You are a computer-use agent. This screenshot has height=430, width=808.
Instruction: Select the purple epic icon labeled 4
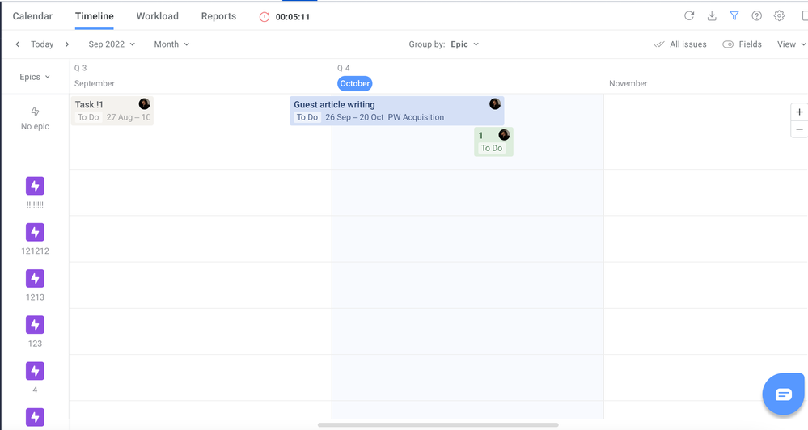[35, 371]
